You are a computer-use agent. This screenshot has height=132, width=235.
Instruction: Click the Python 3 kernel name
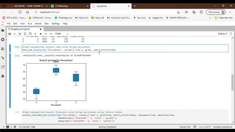pyautogui.click(x=223, y=34)
